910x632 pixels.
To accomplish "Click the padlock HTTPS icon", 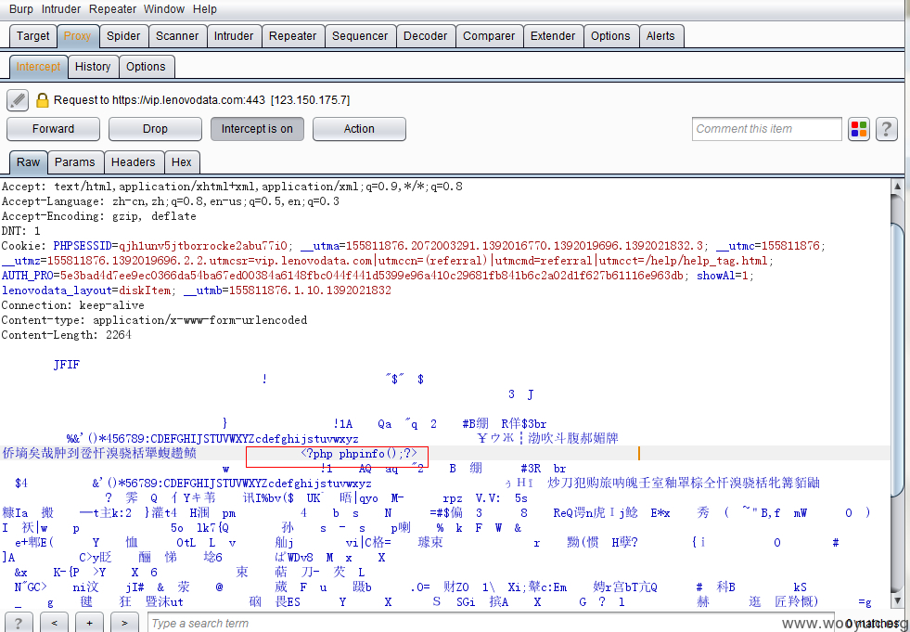I will (x=42, y=100).
